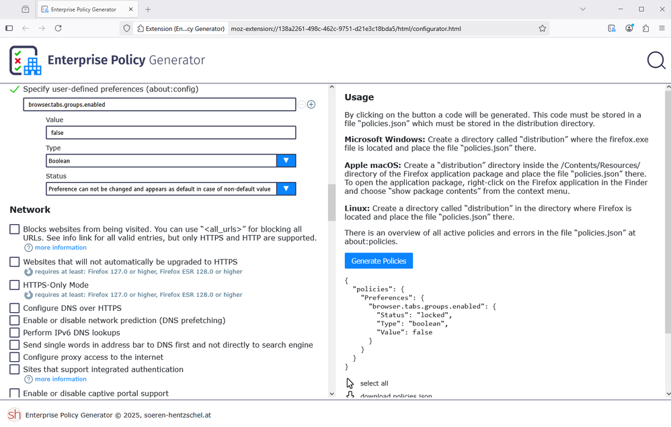
Task: Select the Enterprise Policy Generator browser tab
Action: pos(83,9)
